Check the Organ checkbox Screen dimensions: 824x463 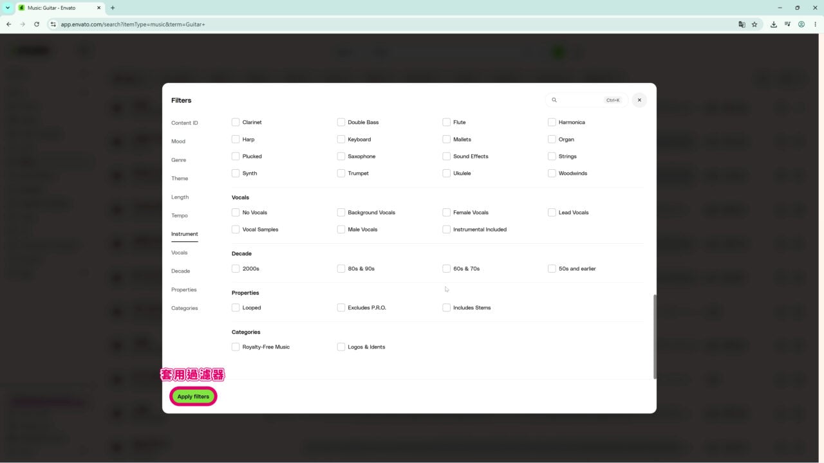click(552, 139)
